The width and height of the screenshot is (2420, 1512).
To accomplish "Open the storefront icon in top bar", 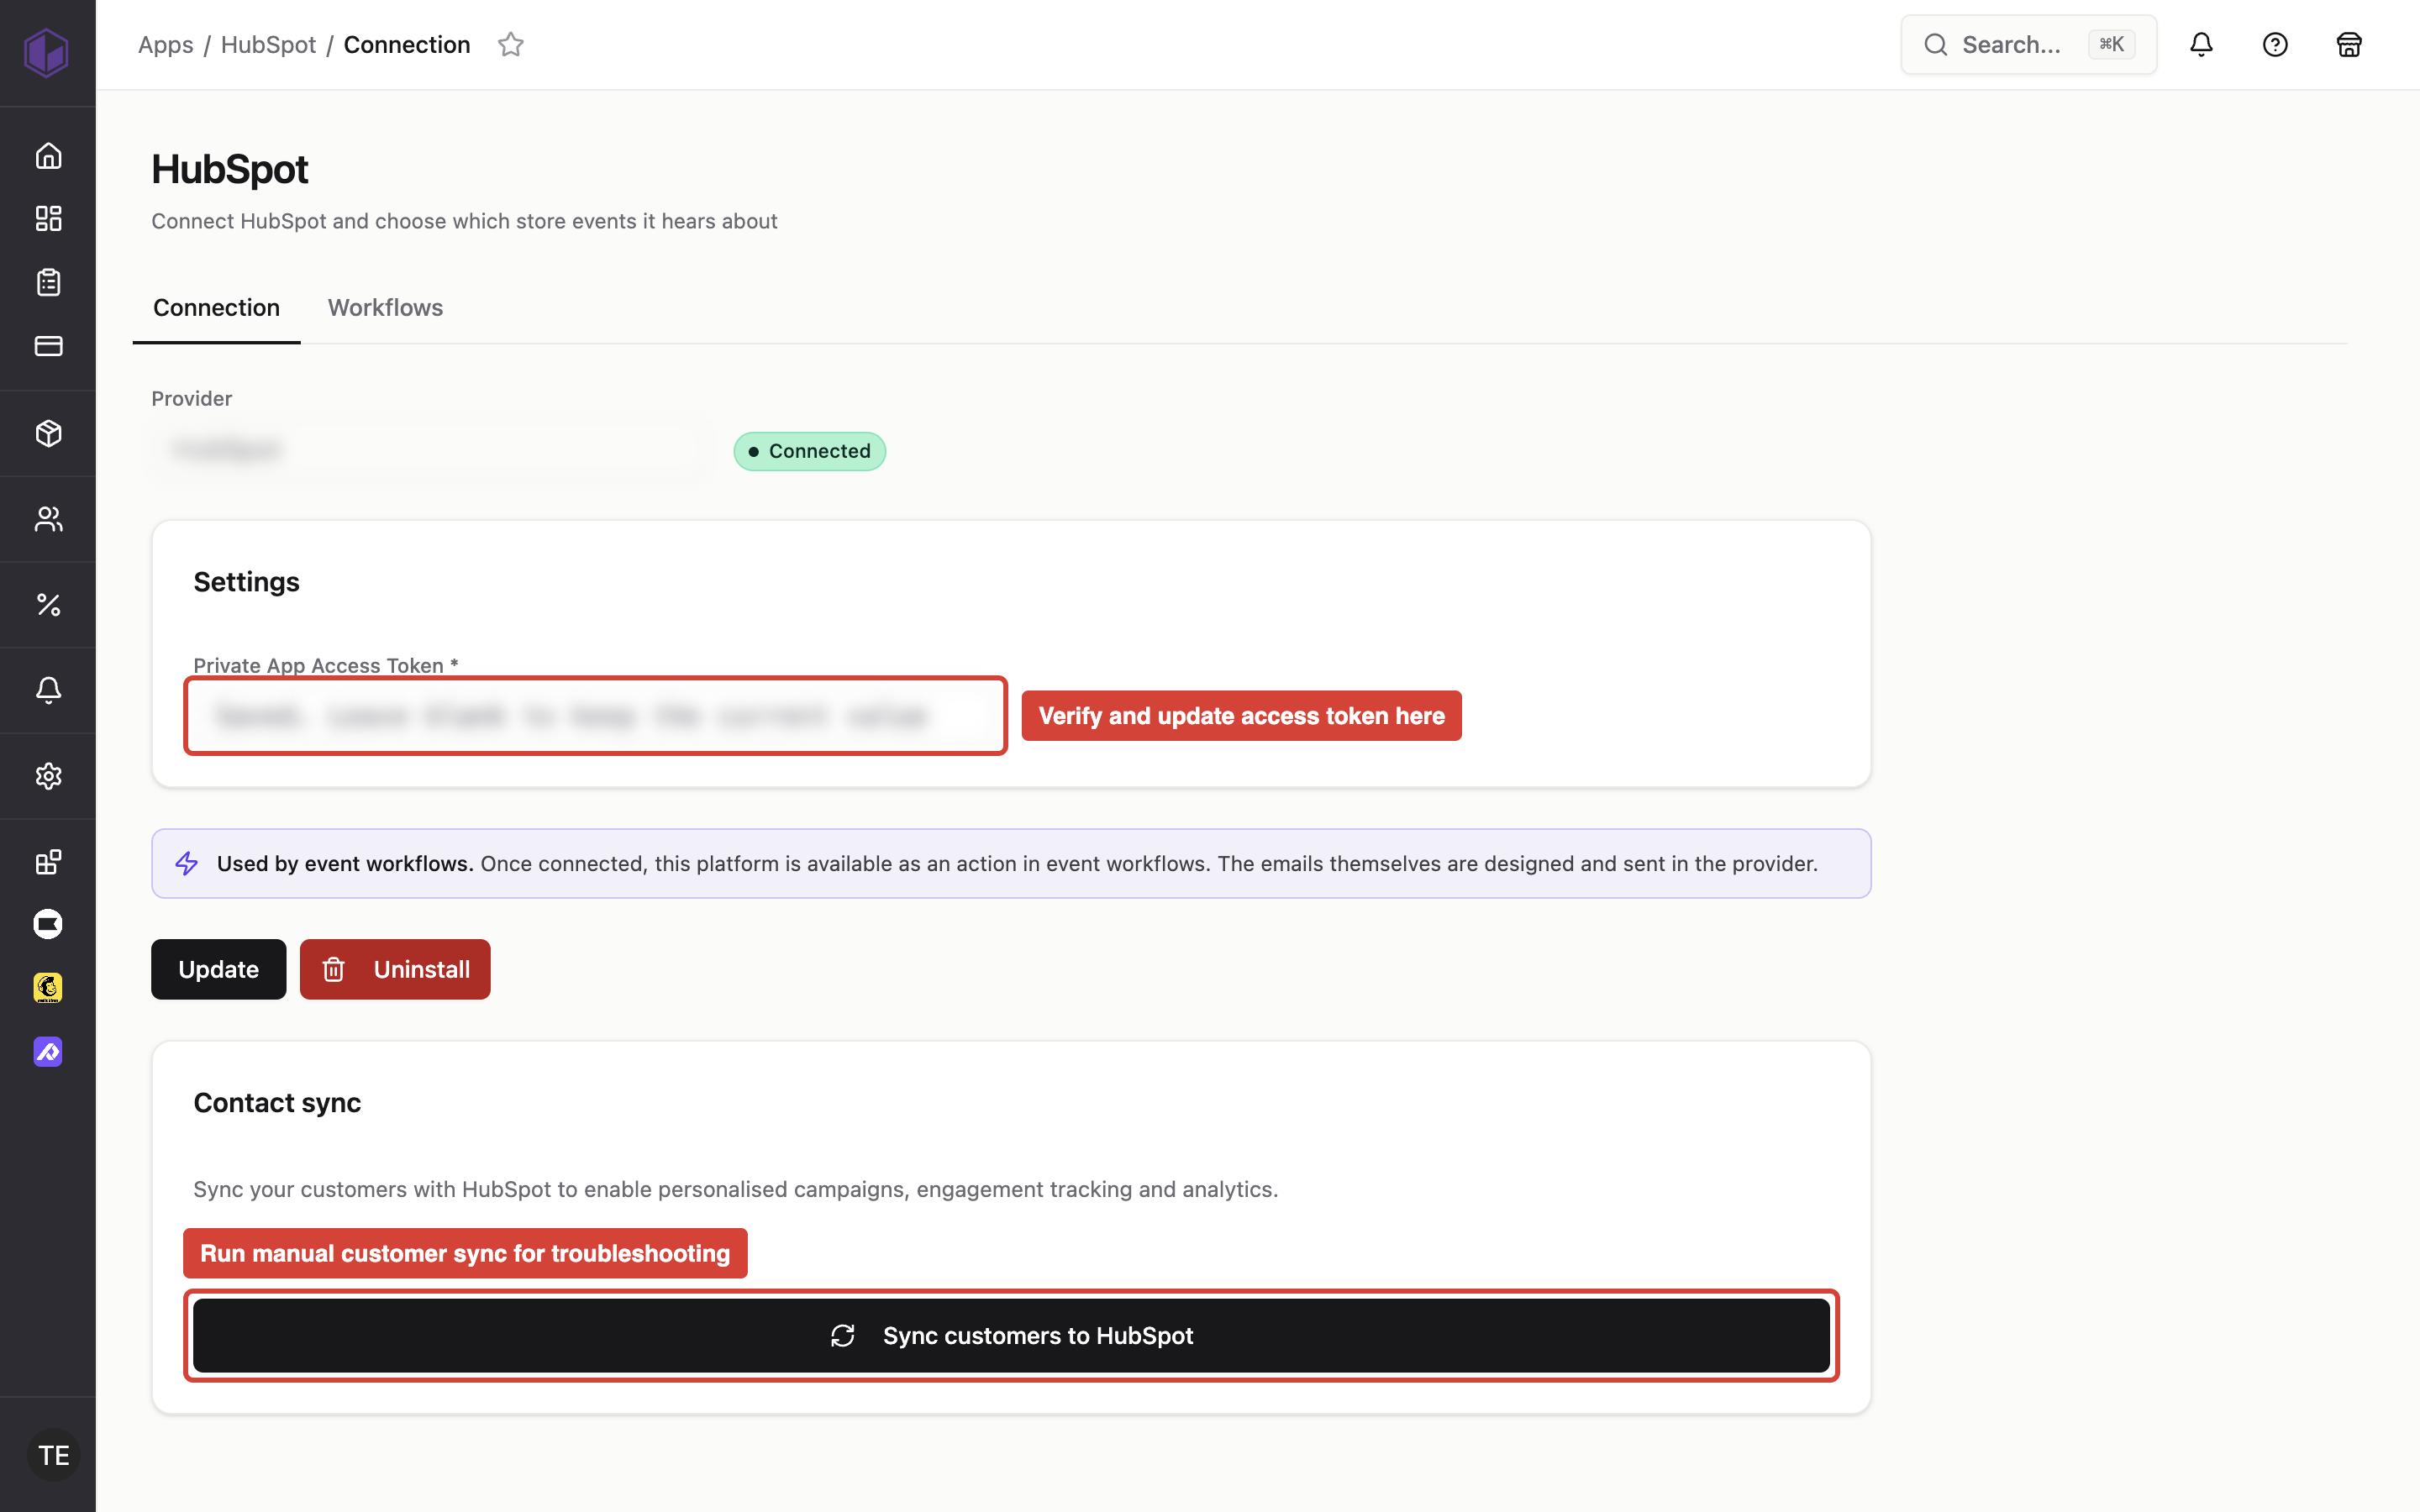I will point(2349,44).
